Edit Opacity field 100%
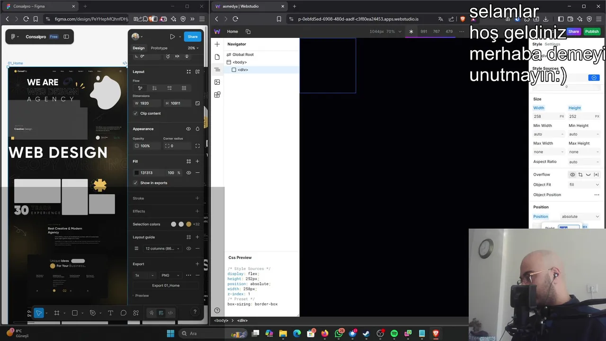606x341 pixels. (x=146, y=146)
